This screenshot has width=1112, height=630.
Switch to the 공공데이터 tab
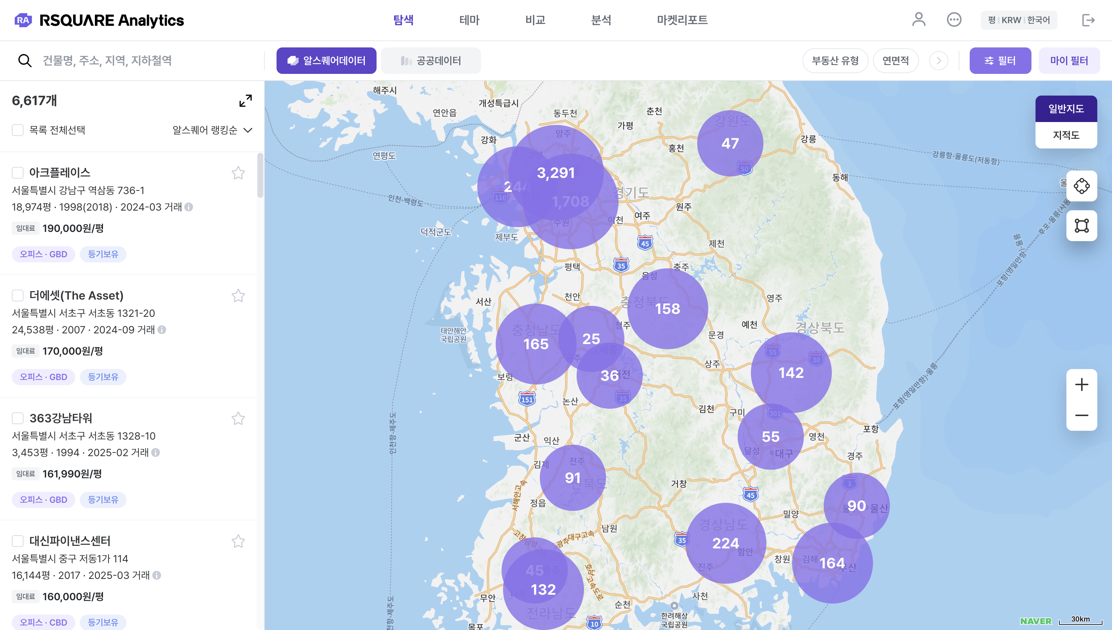click(x=431, y=61)
